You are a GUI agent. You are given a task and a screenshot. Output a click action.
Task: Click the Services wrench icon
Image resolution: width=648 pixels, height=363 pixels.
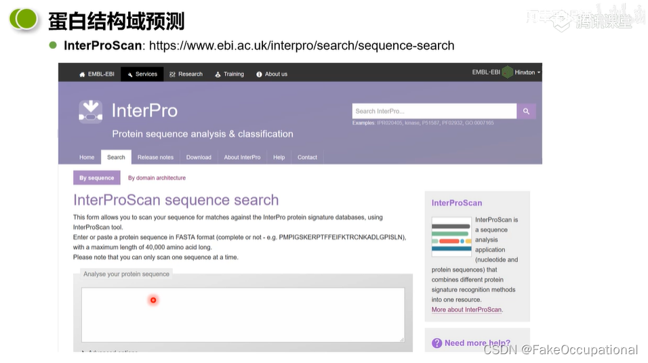pos(130,74)
